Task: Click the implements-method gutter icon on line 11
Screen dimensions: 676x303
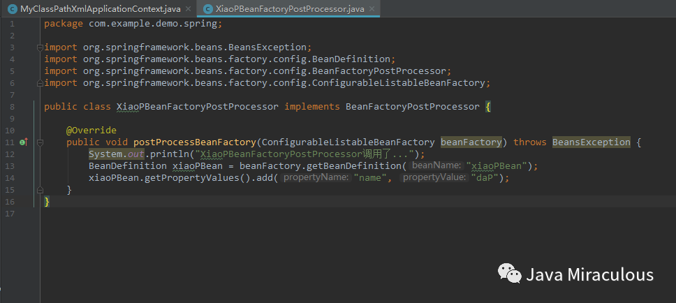Action: click(x=24, y=142)
